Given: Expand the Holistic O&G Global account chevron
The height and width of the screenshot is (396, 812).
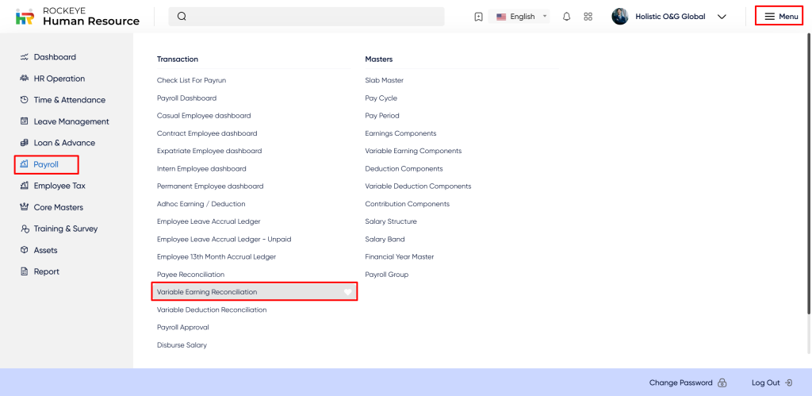Looking at the screenshot, I should 722,17.
